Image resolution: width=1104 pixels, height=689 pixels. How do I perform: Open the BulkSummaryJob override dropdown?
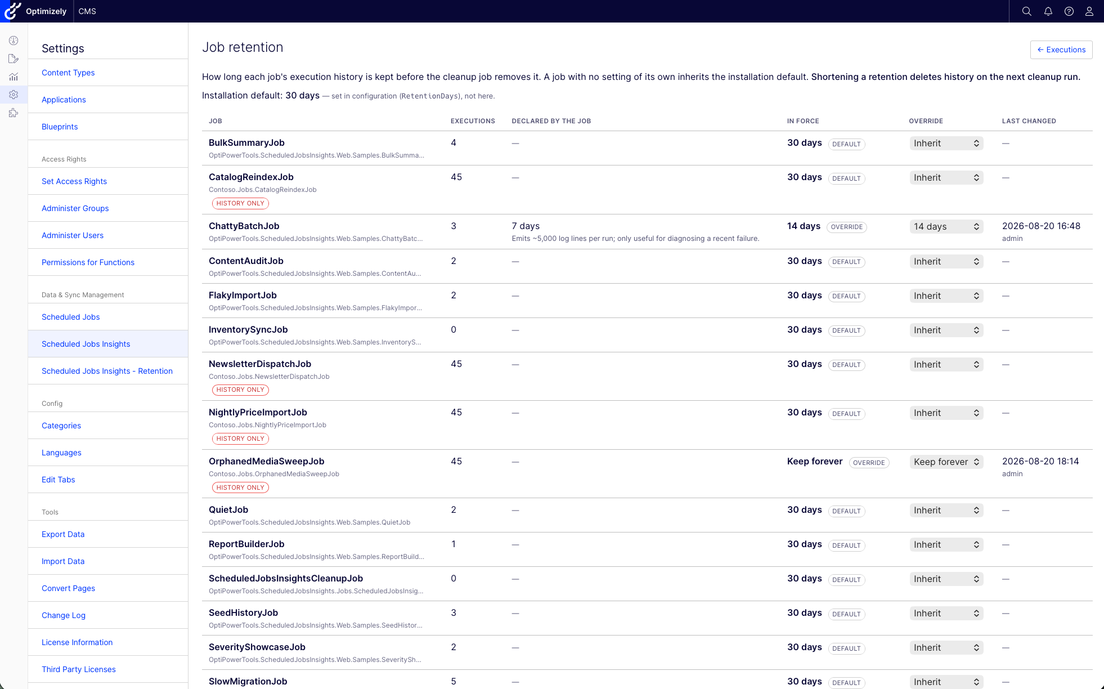[x=946, y=144]
